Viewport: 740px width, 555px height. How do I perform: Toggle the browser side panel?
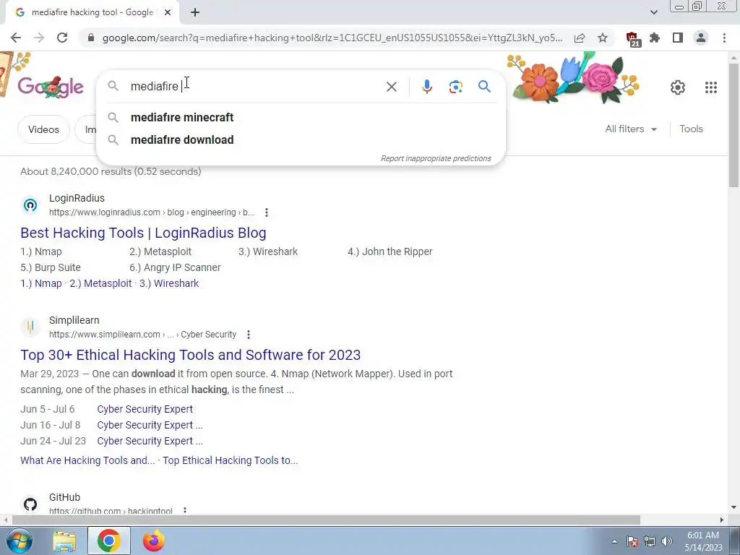678,38
